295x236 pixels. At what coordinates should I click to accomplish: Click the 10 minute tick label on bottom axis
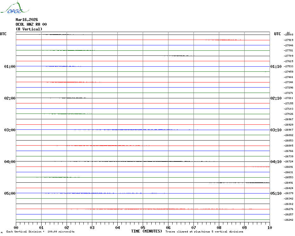(269, 227)
